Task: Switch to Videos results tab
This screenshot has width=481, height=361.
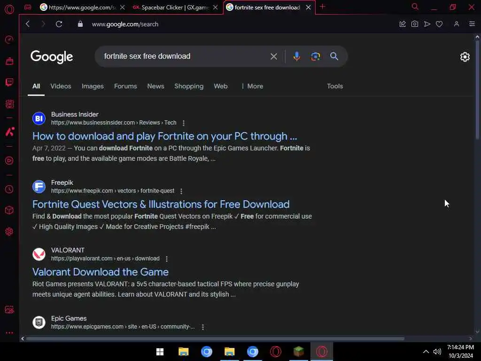Action: pos(61,86)
